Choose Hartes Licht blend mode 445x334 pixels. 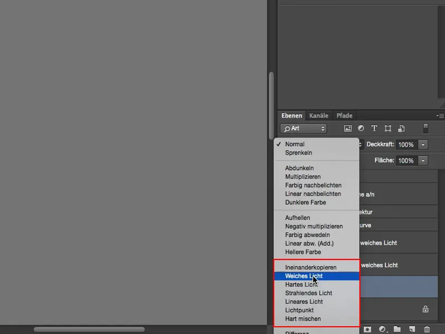317,284
